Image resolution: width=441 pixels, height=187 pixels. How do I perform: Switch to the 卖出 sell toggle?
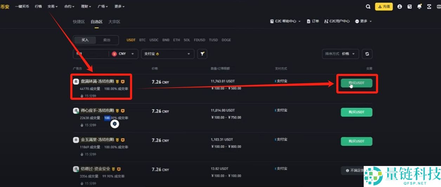[x=106, y=40]
